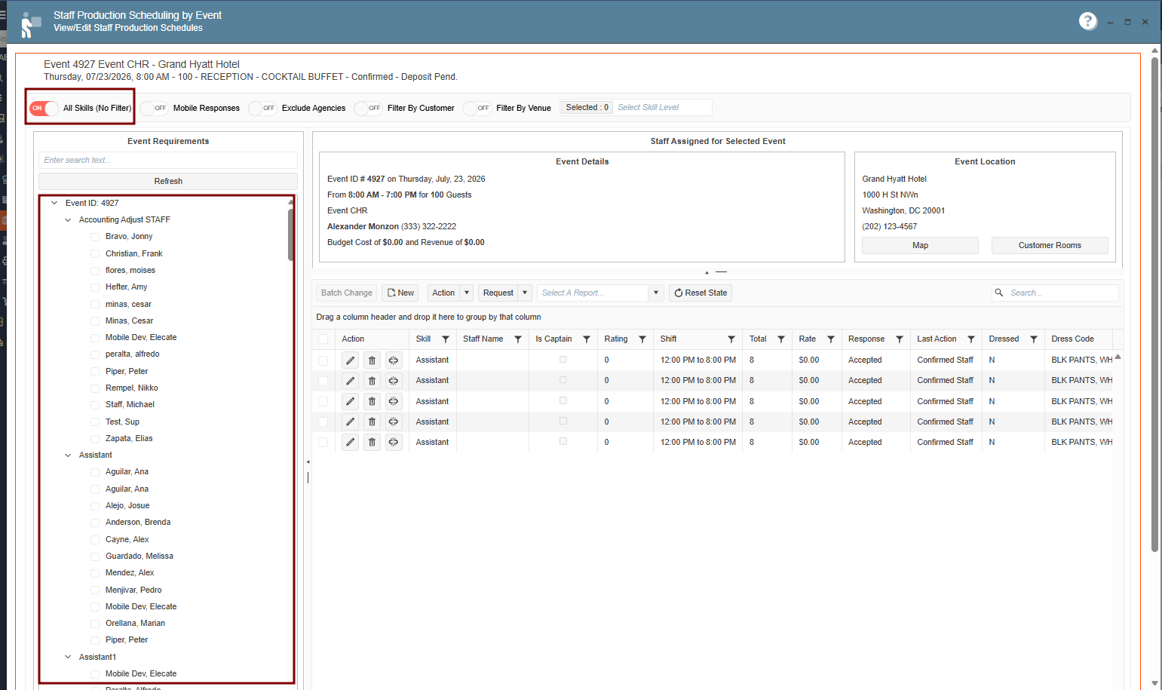Tick the checkbox beside Bravo, Jonny
The width and height of the screenshot is (1162, 690).
pyautogui.click(x=95, y=237)
